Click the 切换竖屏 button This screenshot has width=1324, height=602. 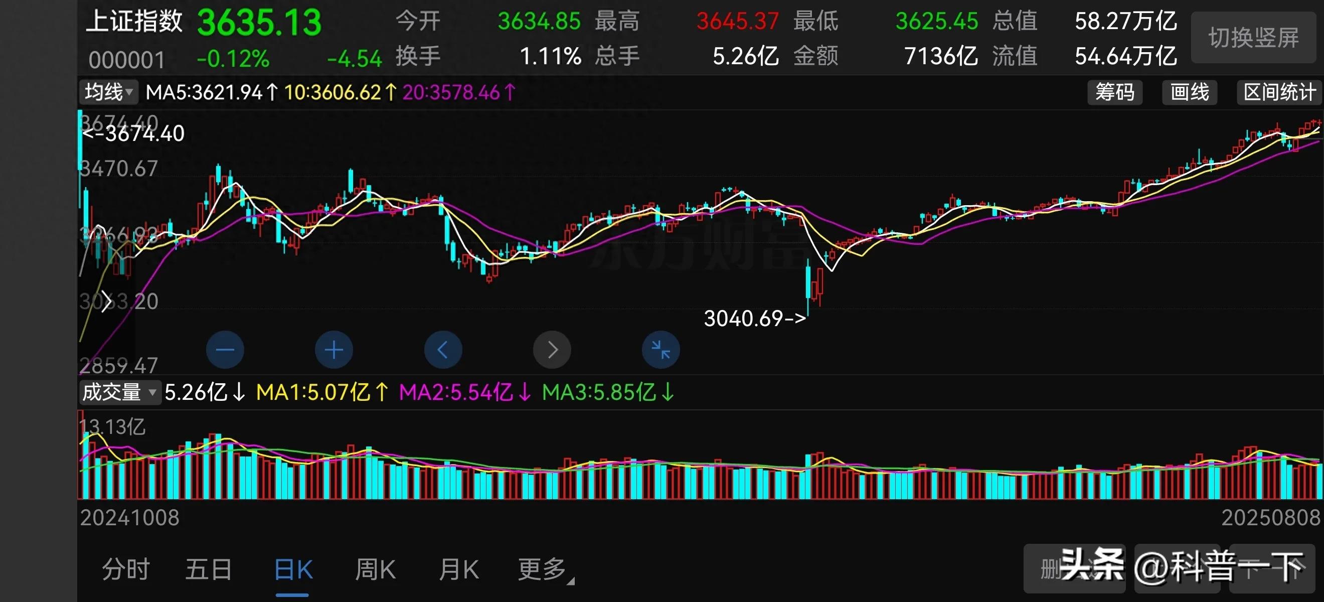1253,38
